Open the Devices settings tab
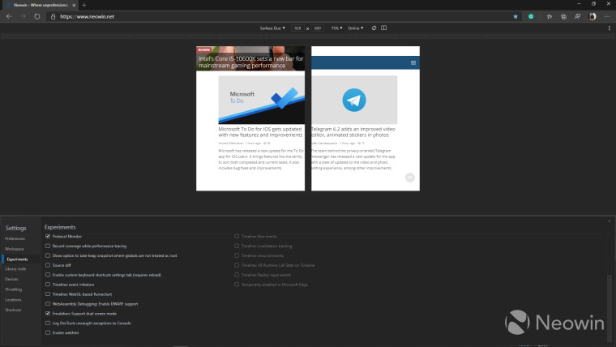Screen dimensions: 616x347 coord(11,279)
